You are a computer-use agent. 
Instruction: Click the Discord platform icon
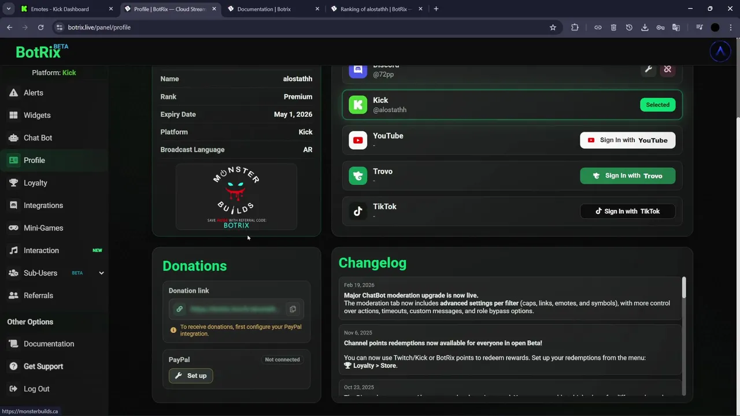(358, 70)
